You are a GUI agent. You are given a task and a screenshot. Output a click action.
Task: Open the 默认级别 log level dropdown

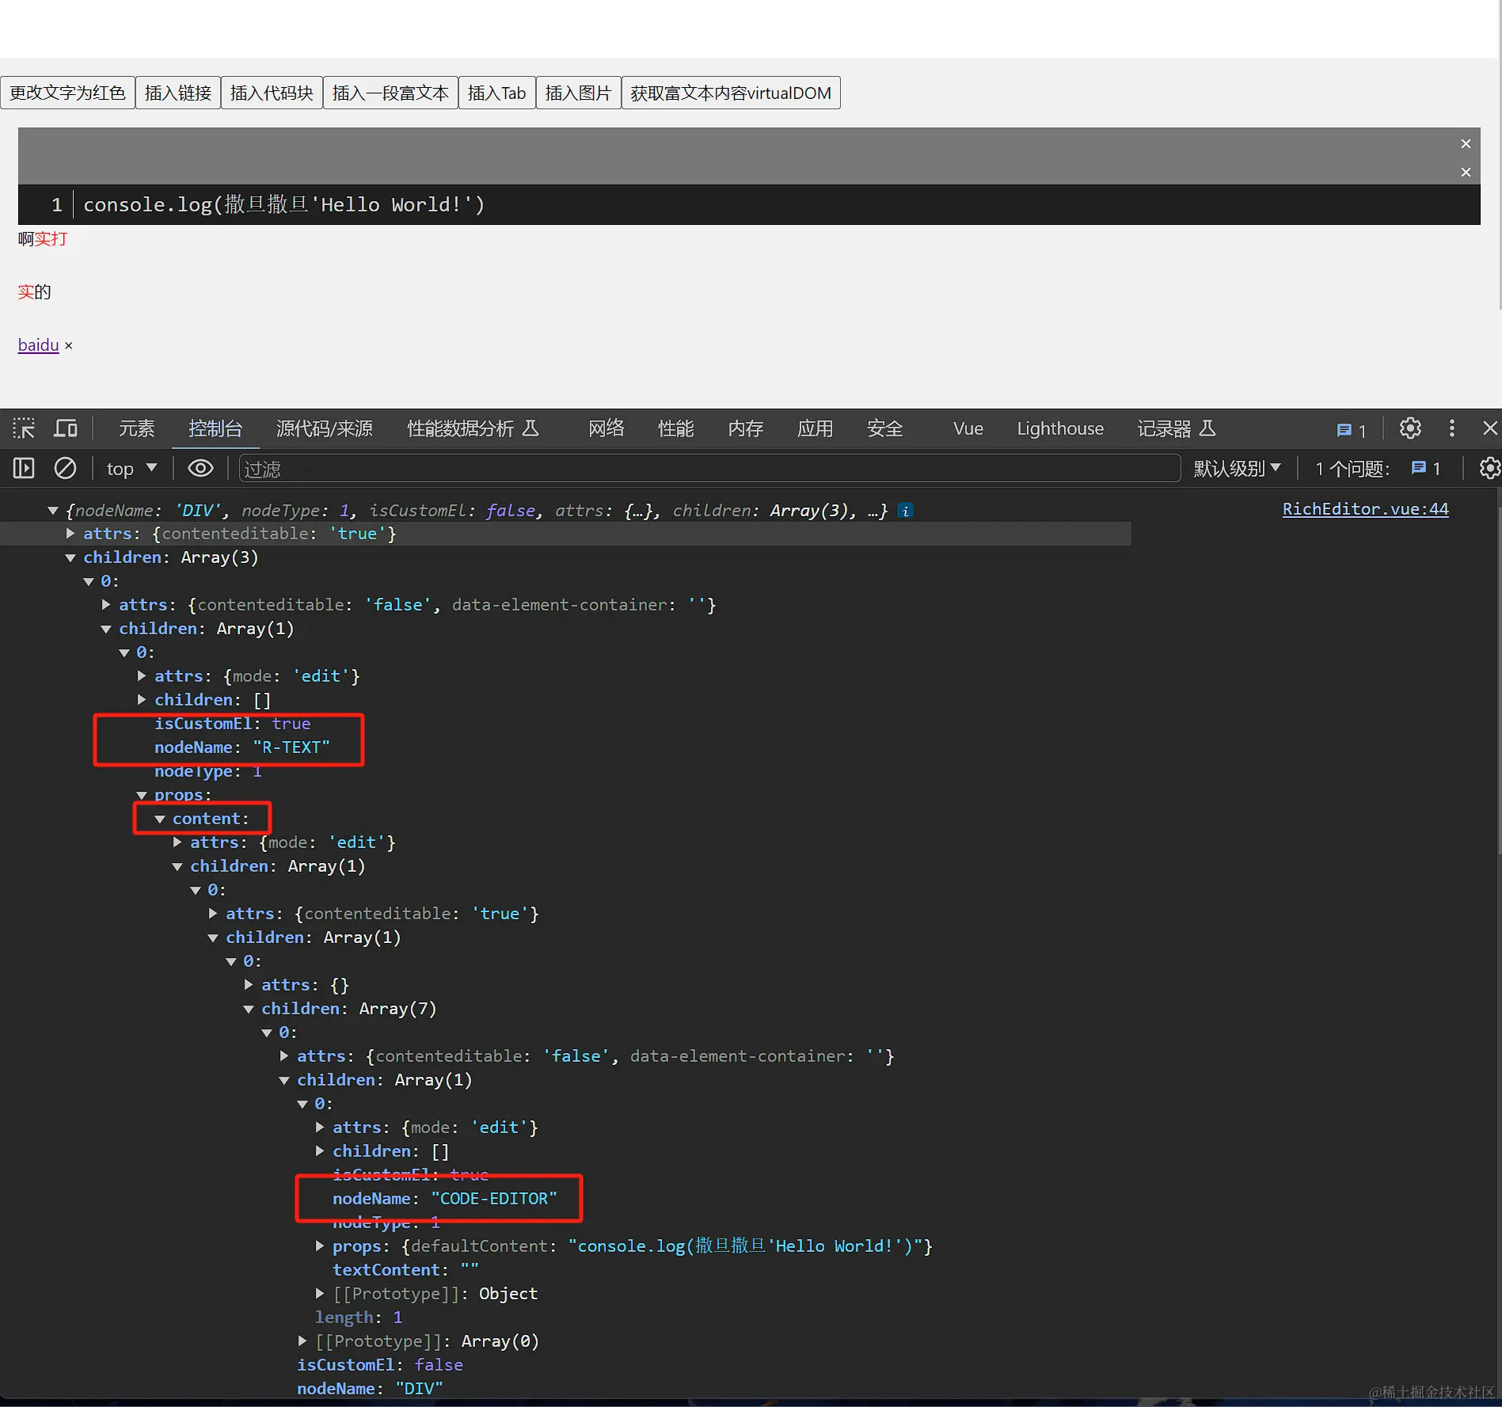1237,469
